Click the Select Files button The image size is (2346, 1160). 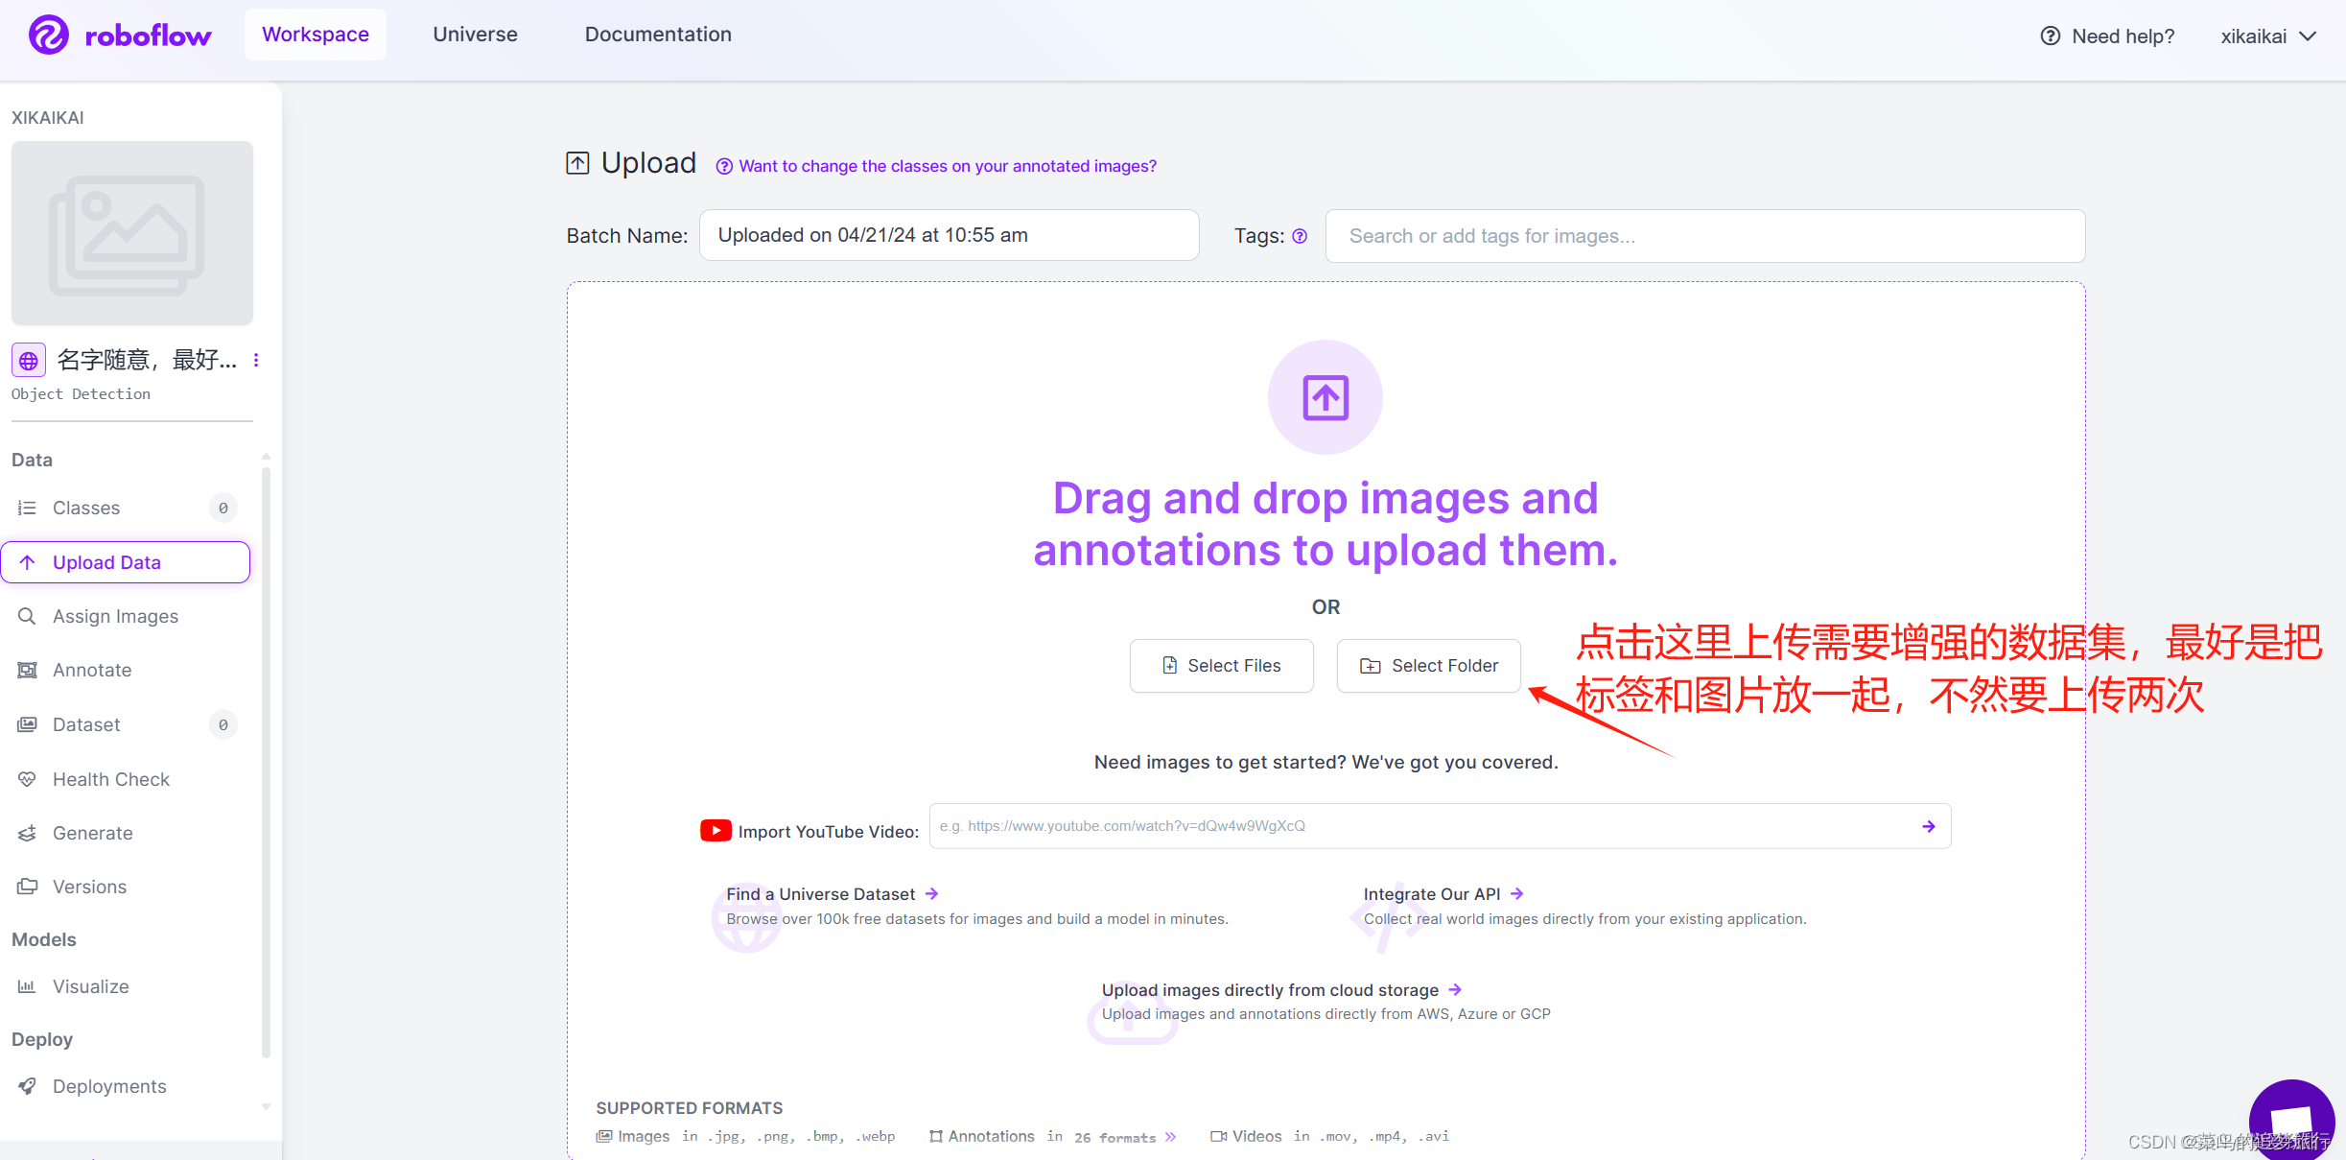click(1219, 665)
